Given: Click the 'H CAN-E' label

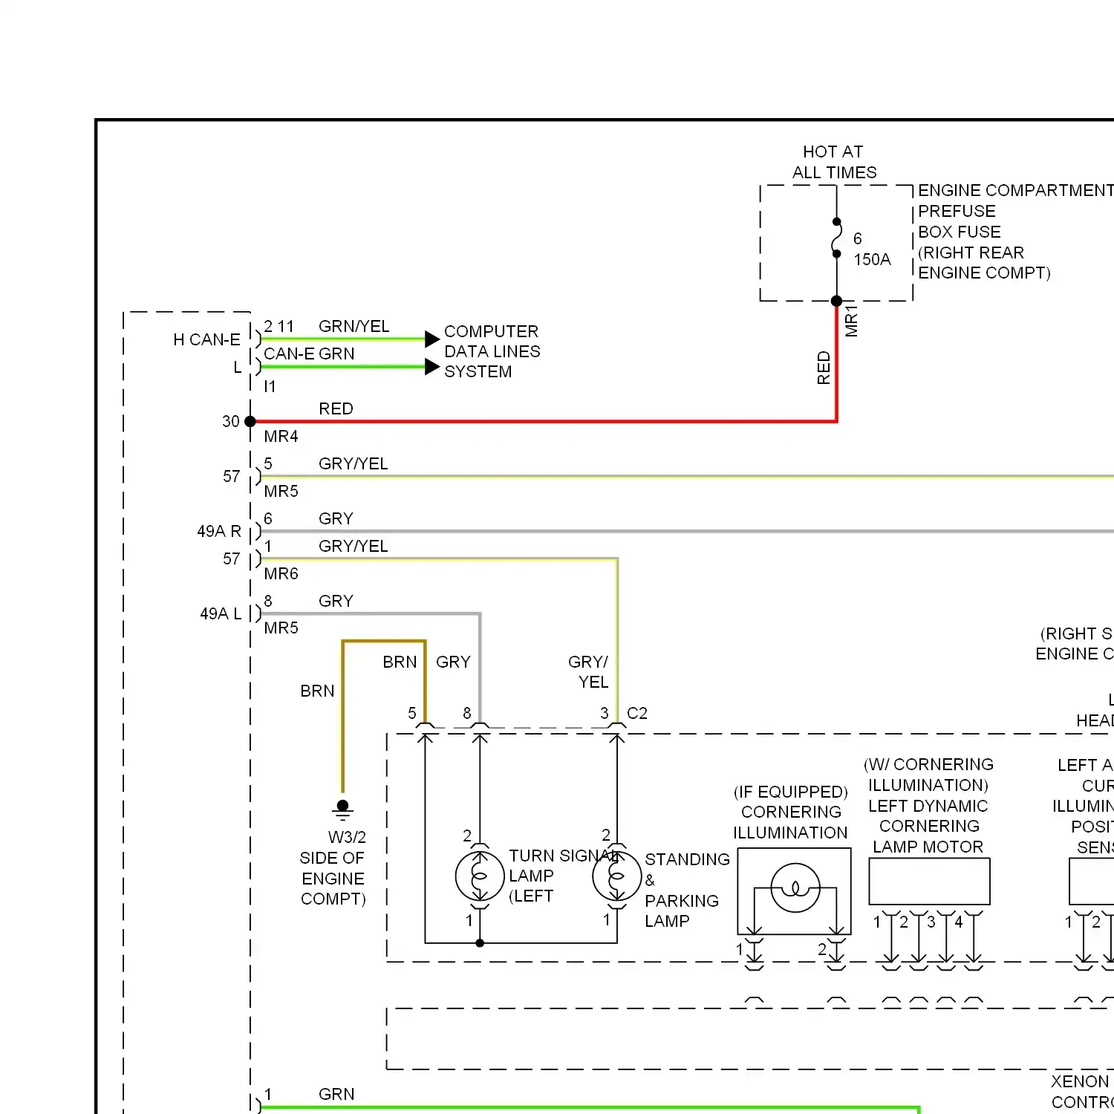Looking at the screenshot, I should pyautogui.click(x=206, y=339).
